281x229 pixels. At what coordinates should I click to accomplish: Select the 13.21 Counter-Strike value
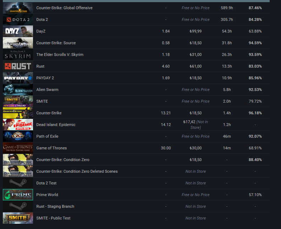pos(166,113)
